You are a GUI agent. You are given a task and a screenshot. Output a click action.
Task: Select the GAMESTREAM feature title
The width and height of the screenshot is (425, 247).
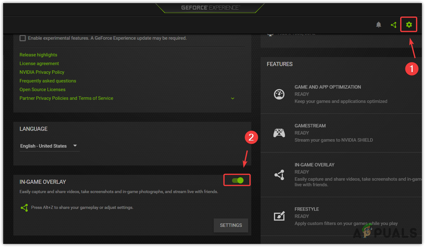coord(310,126)
